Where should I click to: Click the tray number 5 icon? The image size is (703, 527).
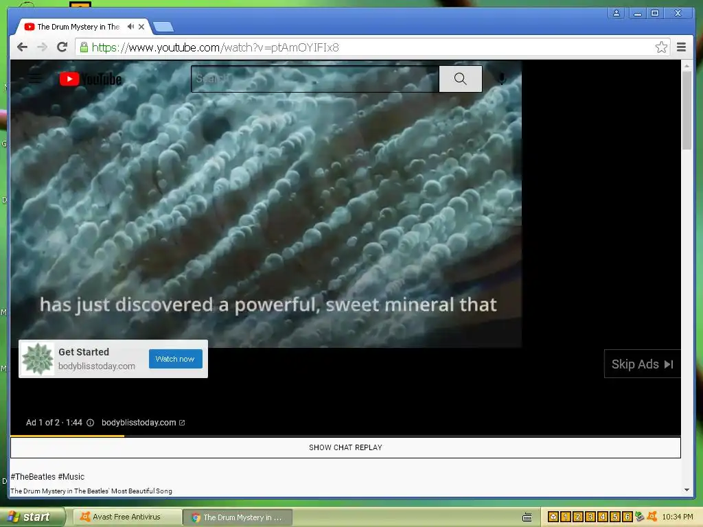[615, 517]
